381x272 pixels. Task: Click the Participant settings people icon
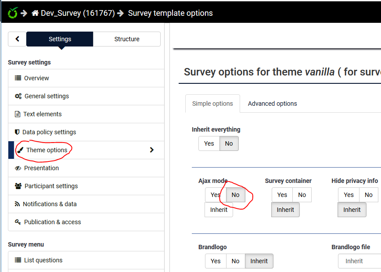click(18, 186)
